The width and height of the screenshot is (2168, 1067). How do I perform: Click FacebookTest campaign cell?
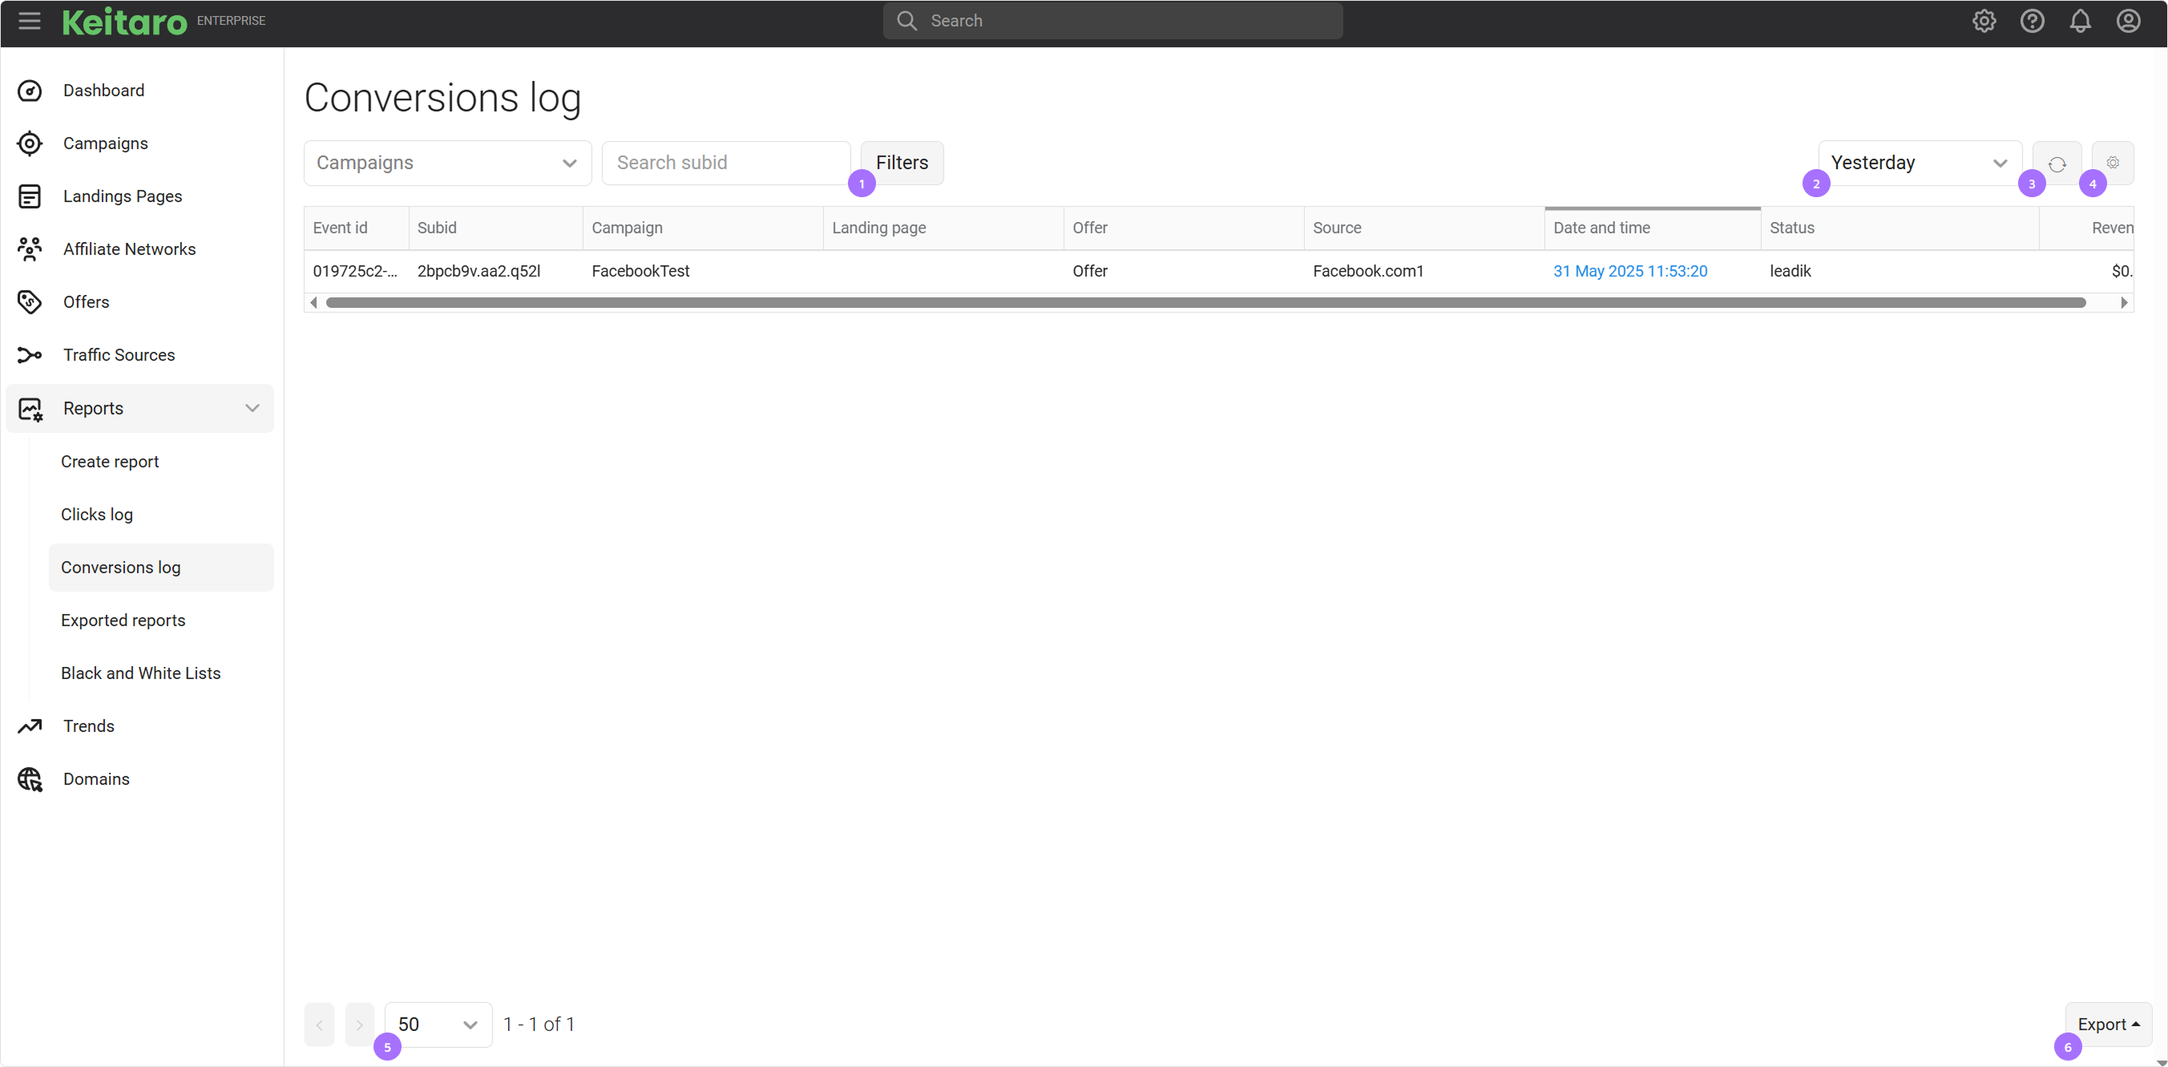pos(702,271)
